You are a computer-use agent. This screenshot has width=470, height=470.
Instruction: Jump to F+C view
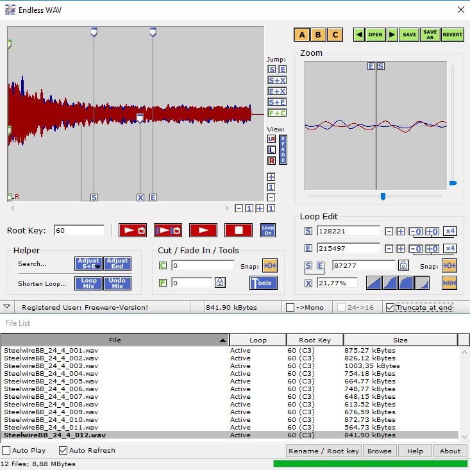(277, 113)
